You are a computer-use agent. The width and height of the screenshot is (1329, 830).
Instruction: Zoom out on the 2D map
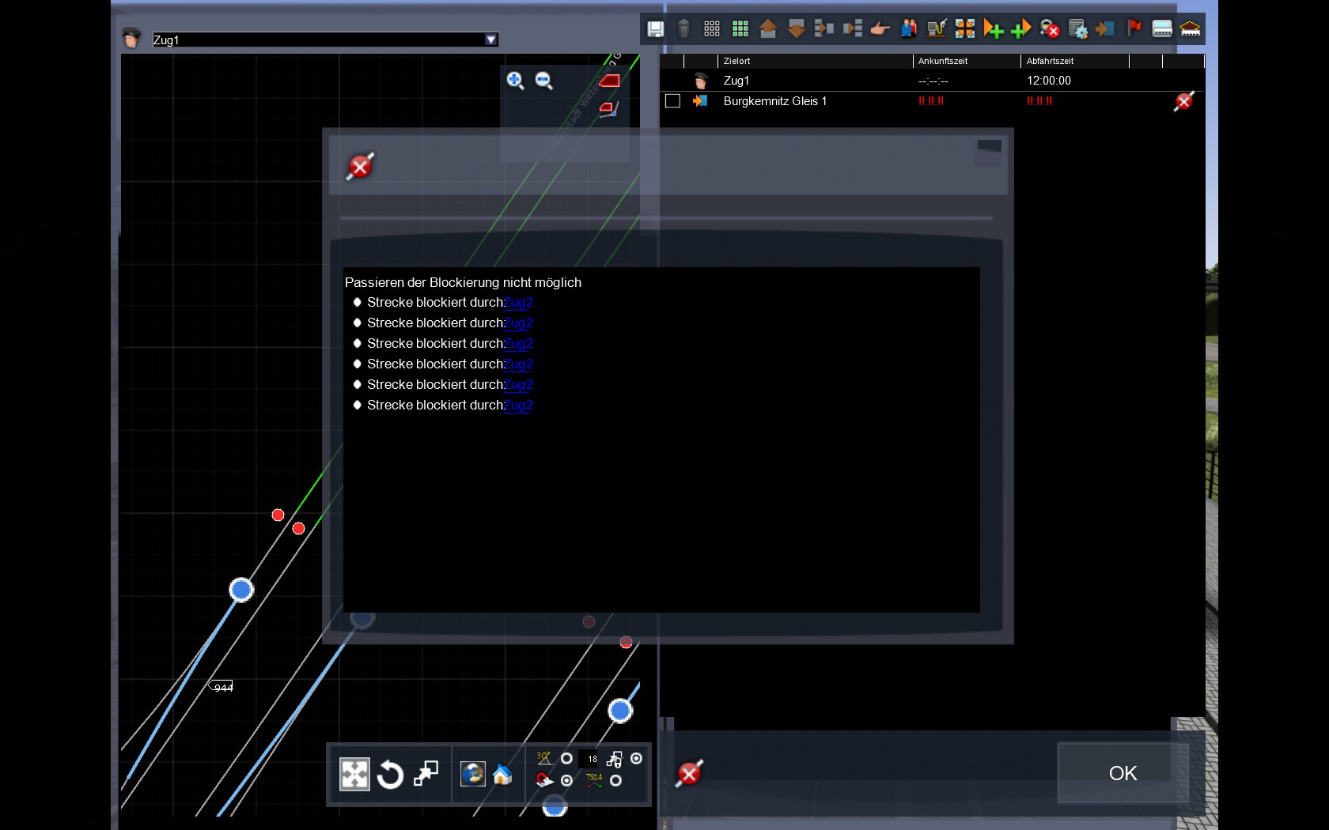click(x=543, y=81)
